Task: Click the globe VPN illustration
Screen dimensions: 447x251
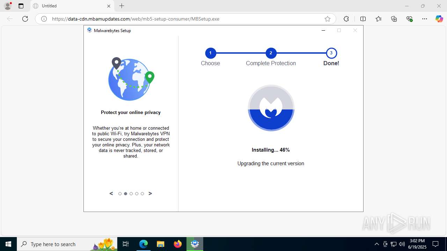Action: 131,79
